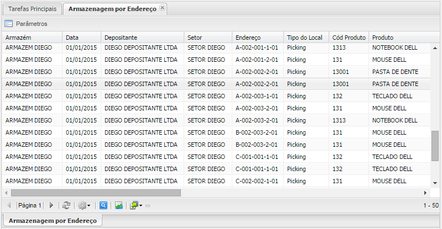Viewport: 442px width, 229px height.
Task: Click code 131 in the A-002-001-2-01 row
Action: point(337,60)
